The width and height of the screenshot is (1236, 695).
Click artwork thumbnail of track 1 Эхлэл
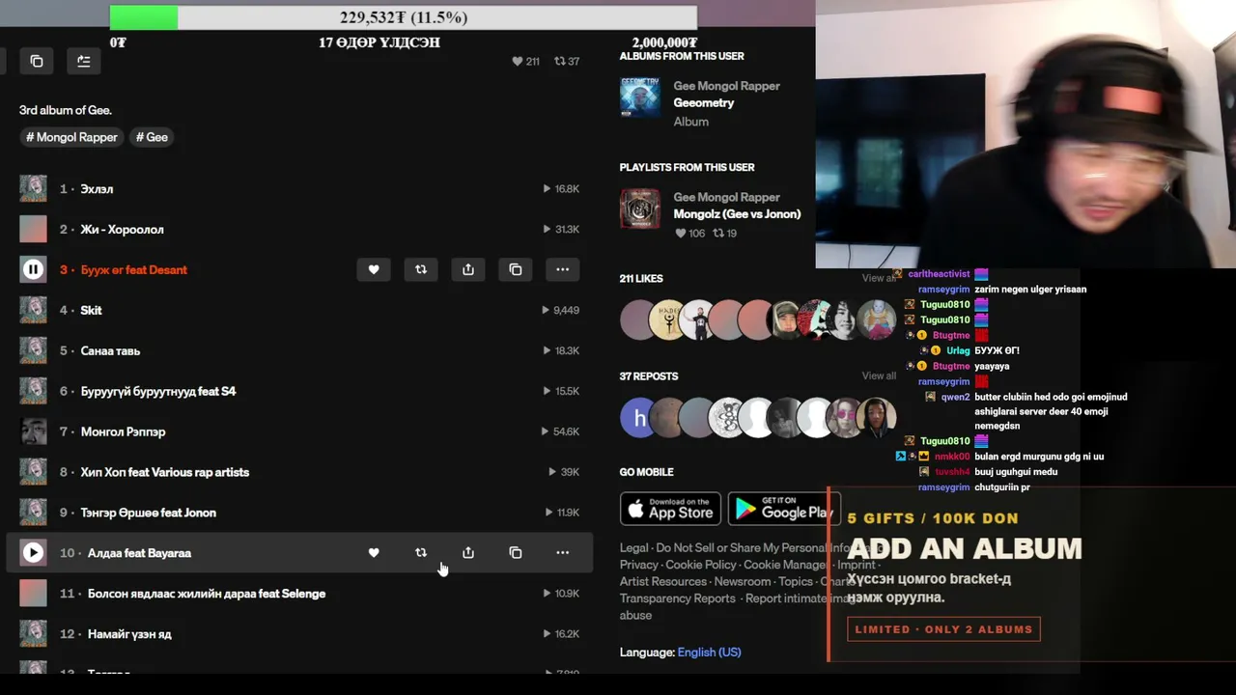click(x=33, y=188)
